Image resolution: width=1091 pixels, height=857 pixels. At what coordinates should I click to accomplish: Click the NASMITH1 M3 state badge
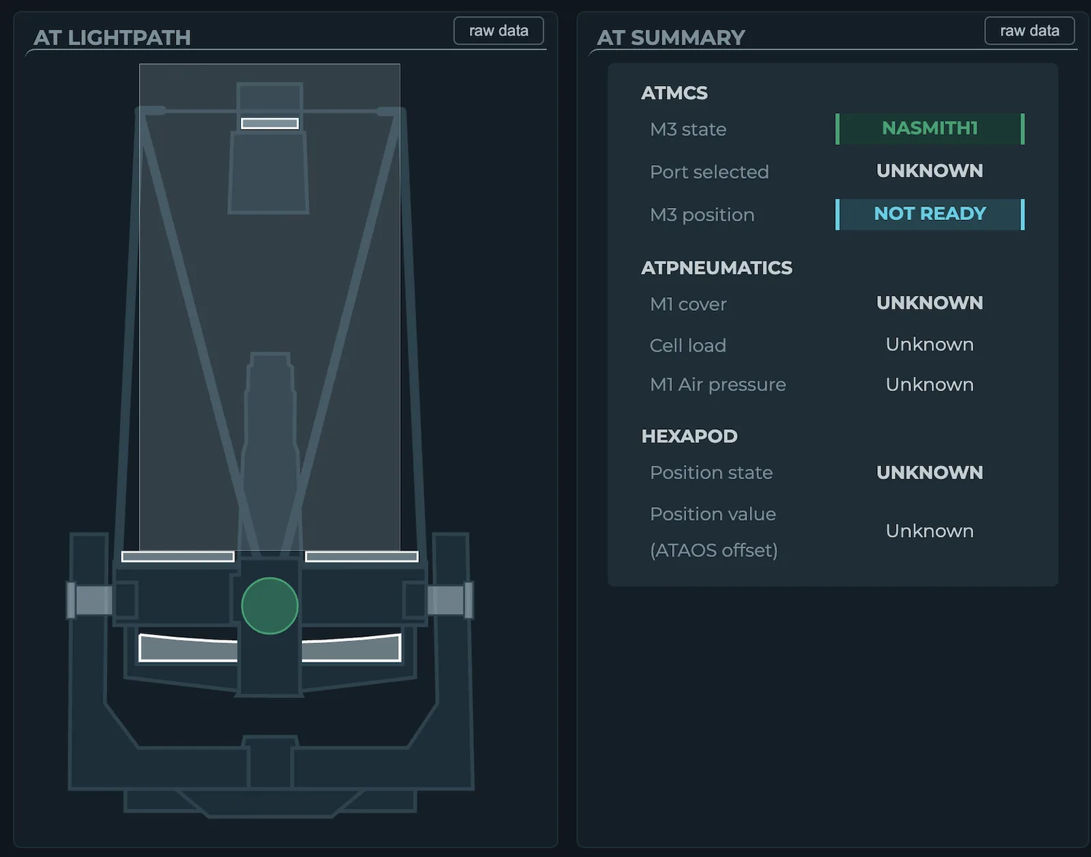(x=930, y=129)
